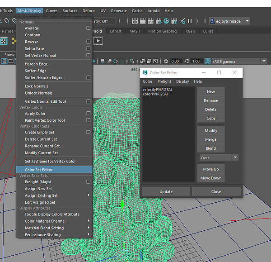Open the Average option box
This screenshot has width=271, height=262.
click(89, 28)
